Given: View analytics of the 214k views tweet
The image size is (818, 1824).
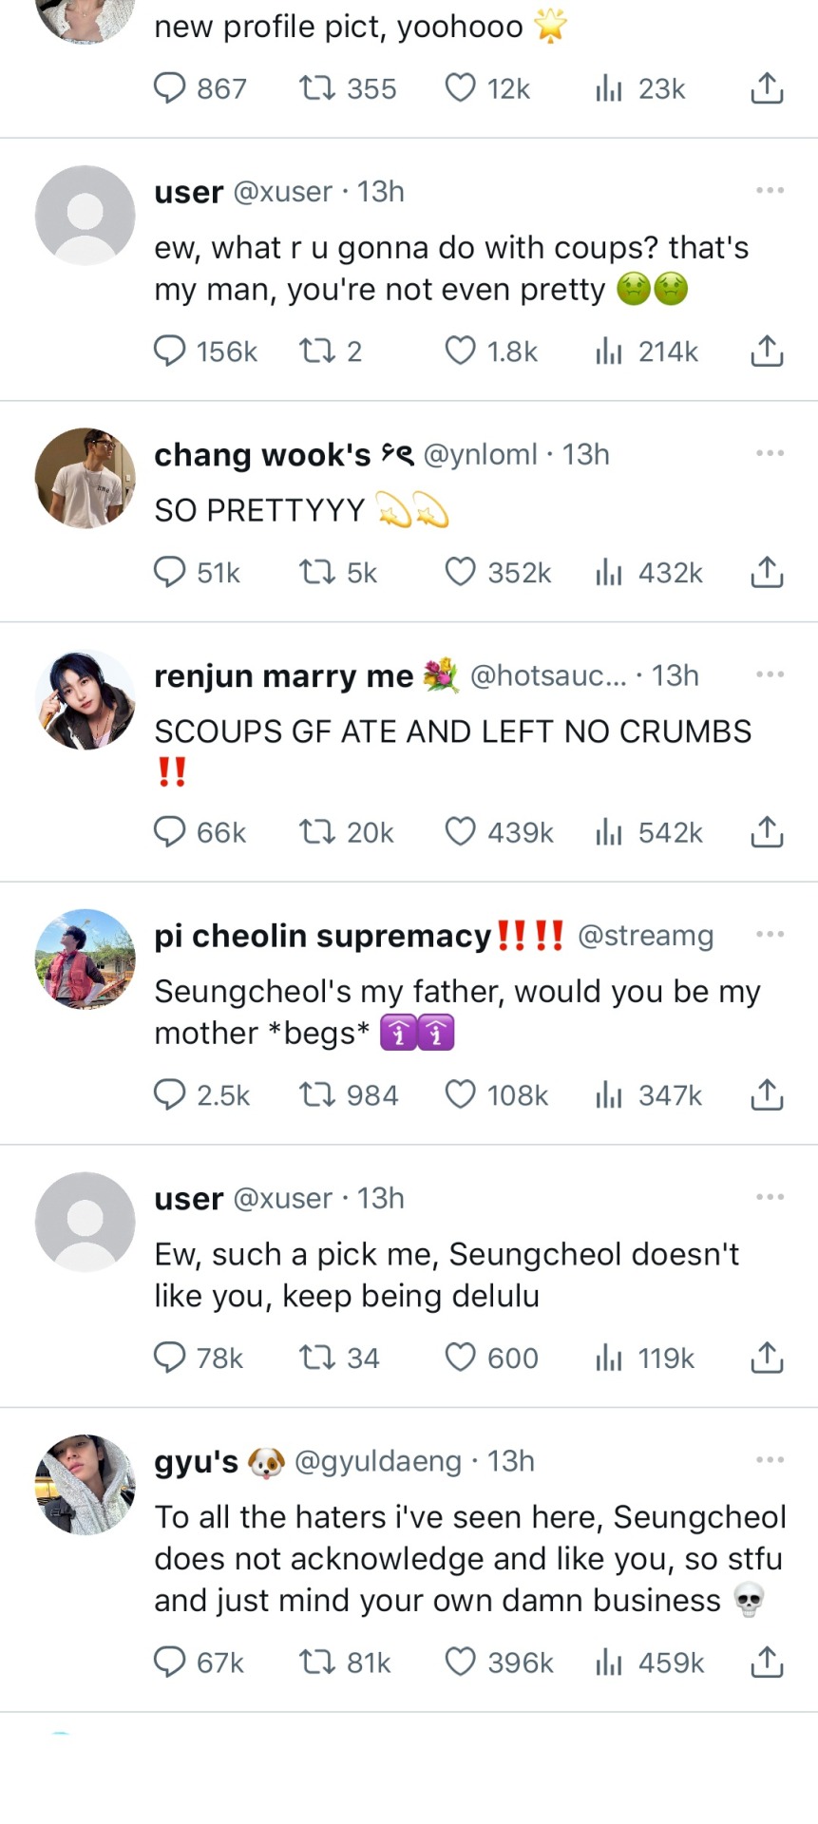Looking at the screenshot, I should 608,351.
